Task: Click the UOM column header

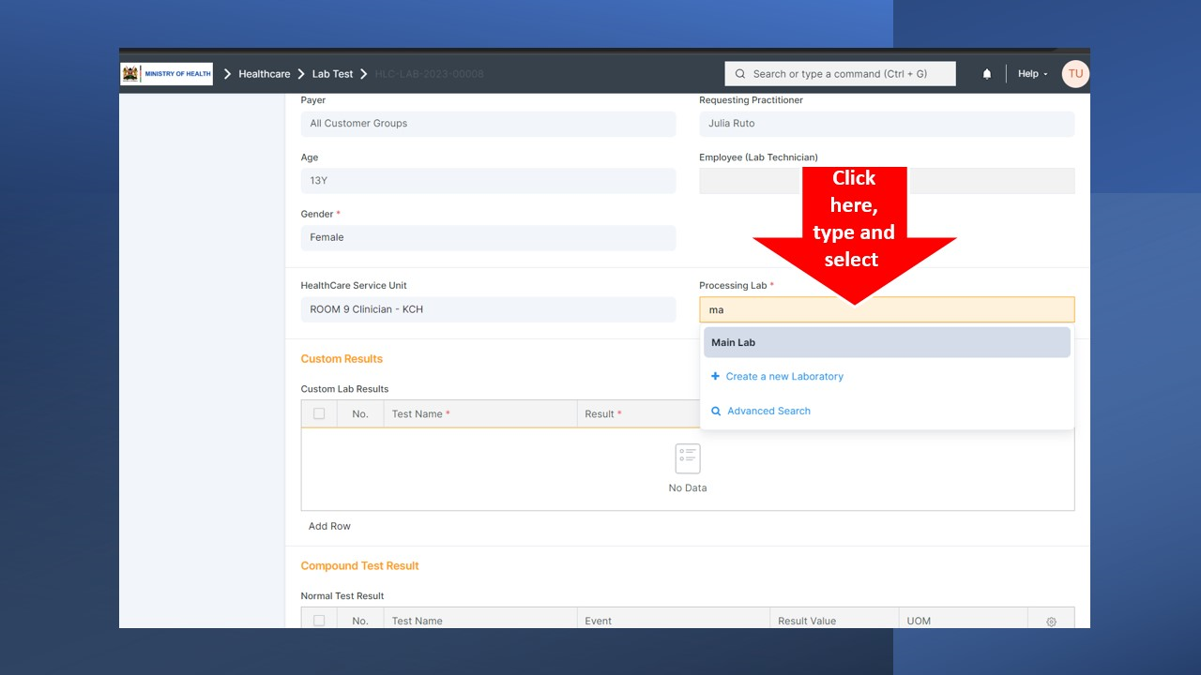Action: pyautogui.click(x=964, y=621)
